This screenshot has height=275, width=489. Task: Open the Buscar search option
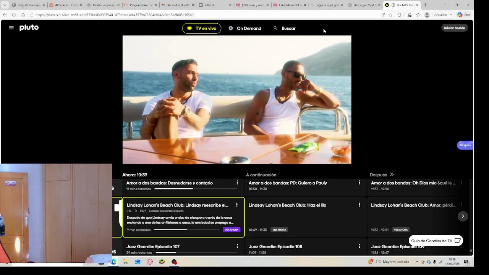[x=285, y=28]
